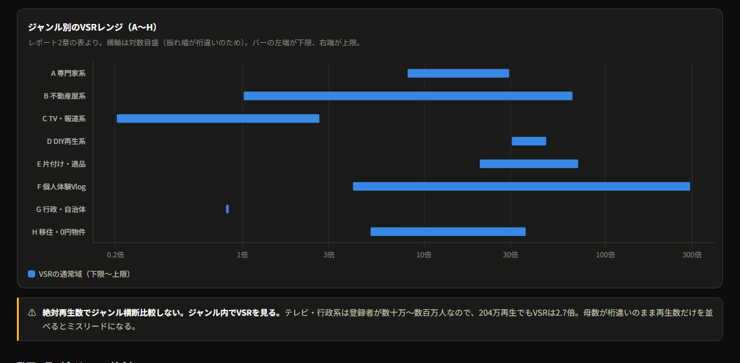Click the warning triangle icon

32,312
